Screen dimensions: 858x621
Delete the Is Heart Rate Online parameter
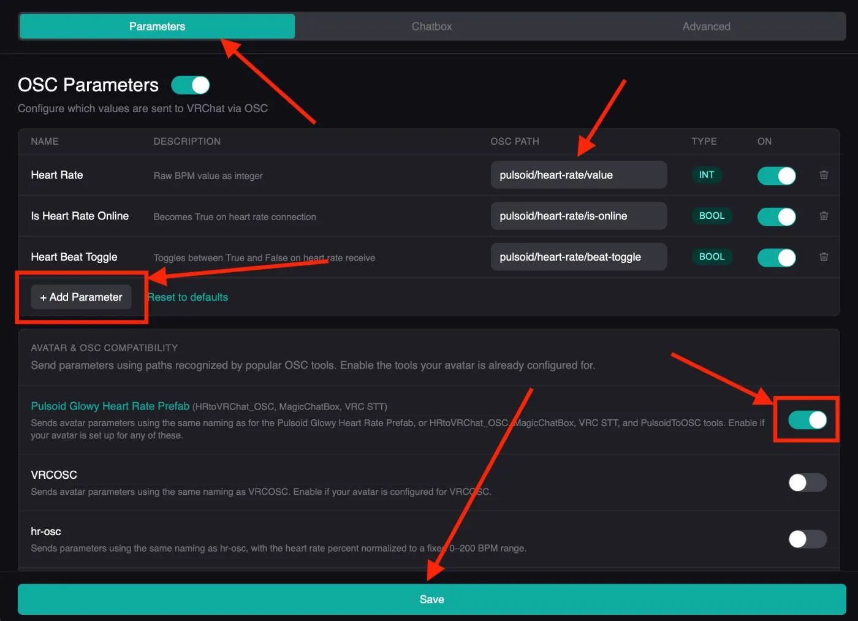pyautogui.click(x=824, y=216)
